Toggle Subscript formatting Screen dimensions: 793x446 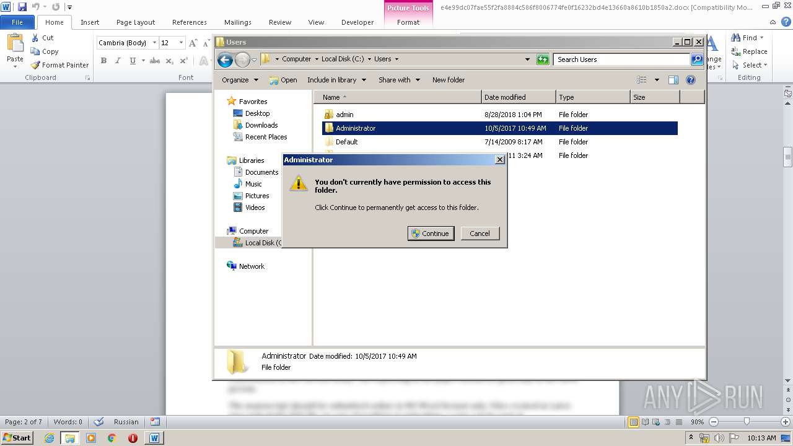point(170,61)
